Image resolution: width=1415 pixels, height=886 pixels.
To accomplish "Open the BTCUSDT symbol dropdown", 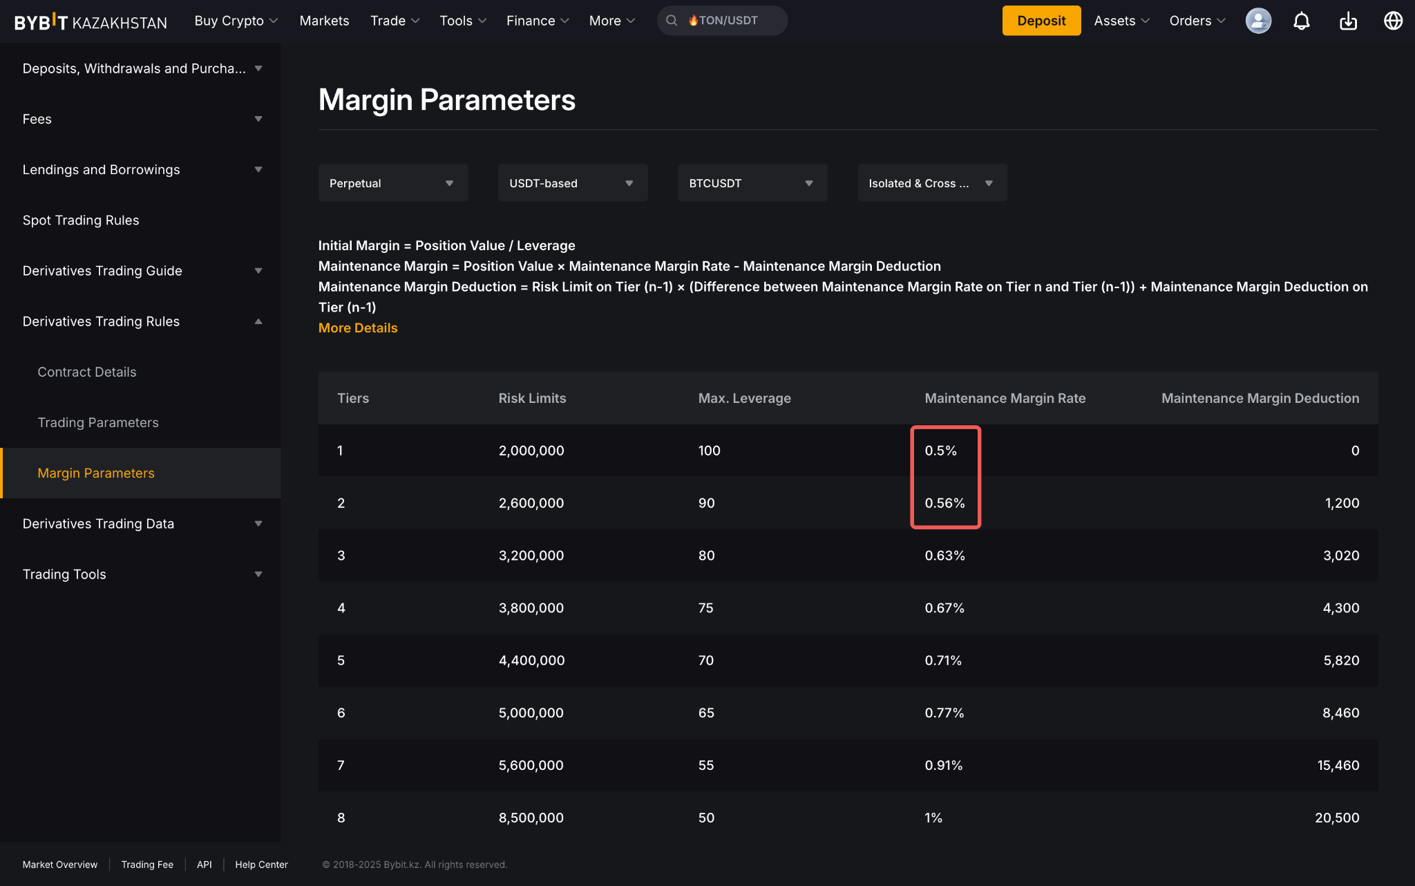I will click(752, 183).
